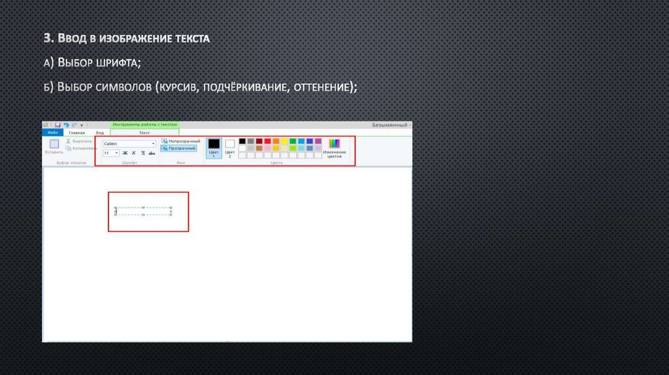
Task: Toggle italic (К) text formatting
Action: [x=134, y=153]
